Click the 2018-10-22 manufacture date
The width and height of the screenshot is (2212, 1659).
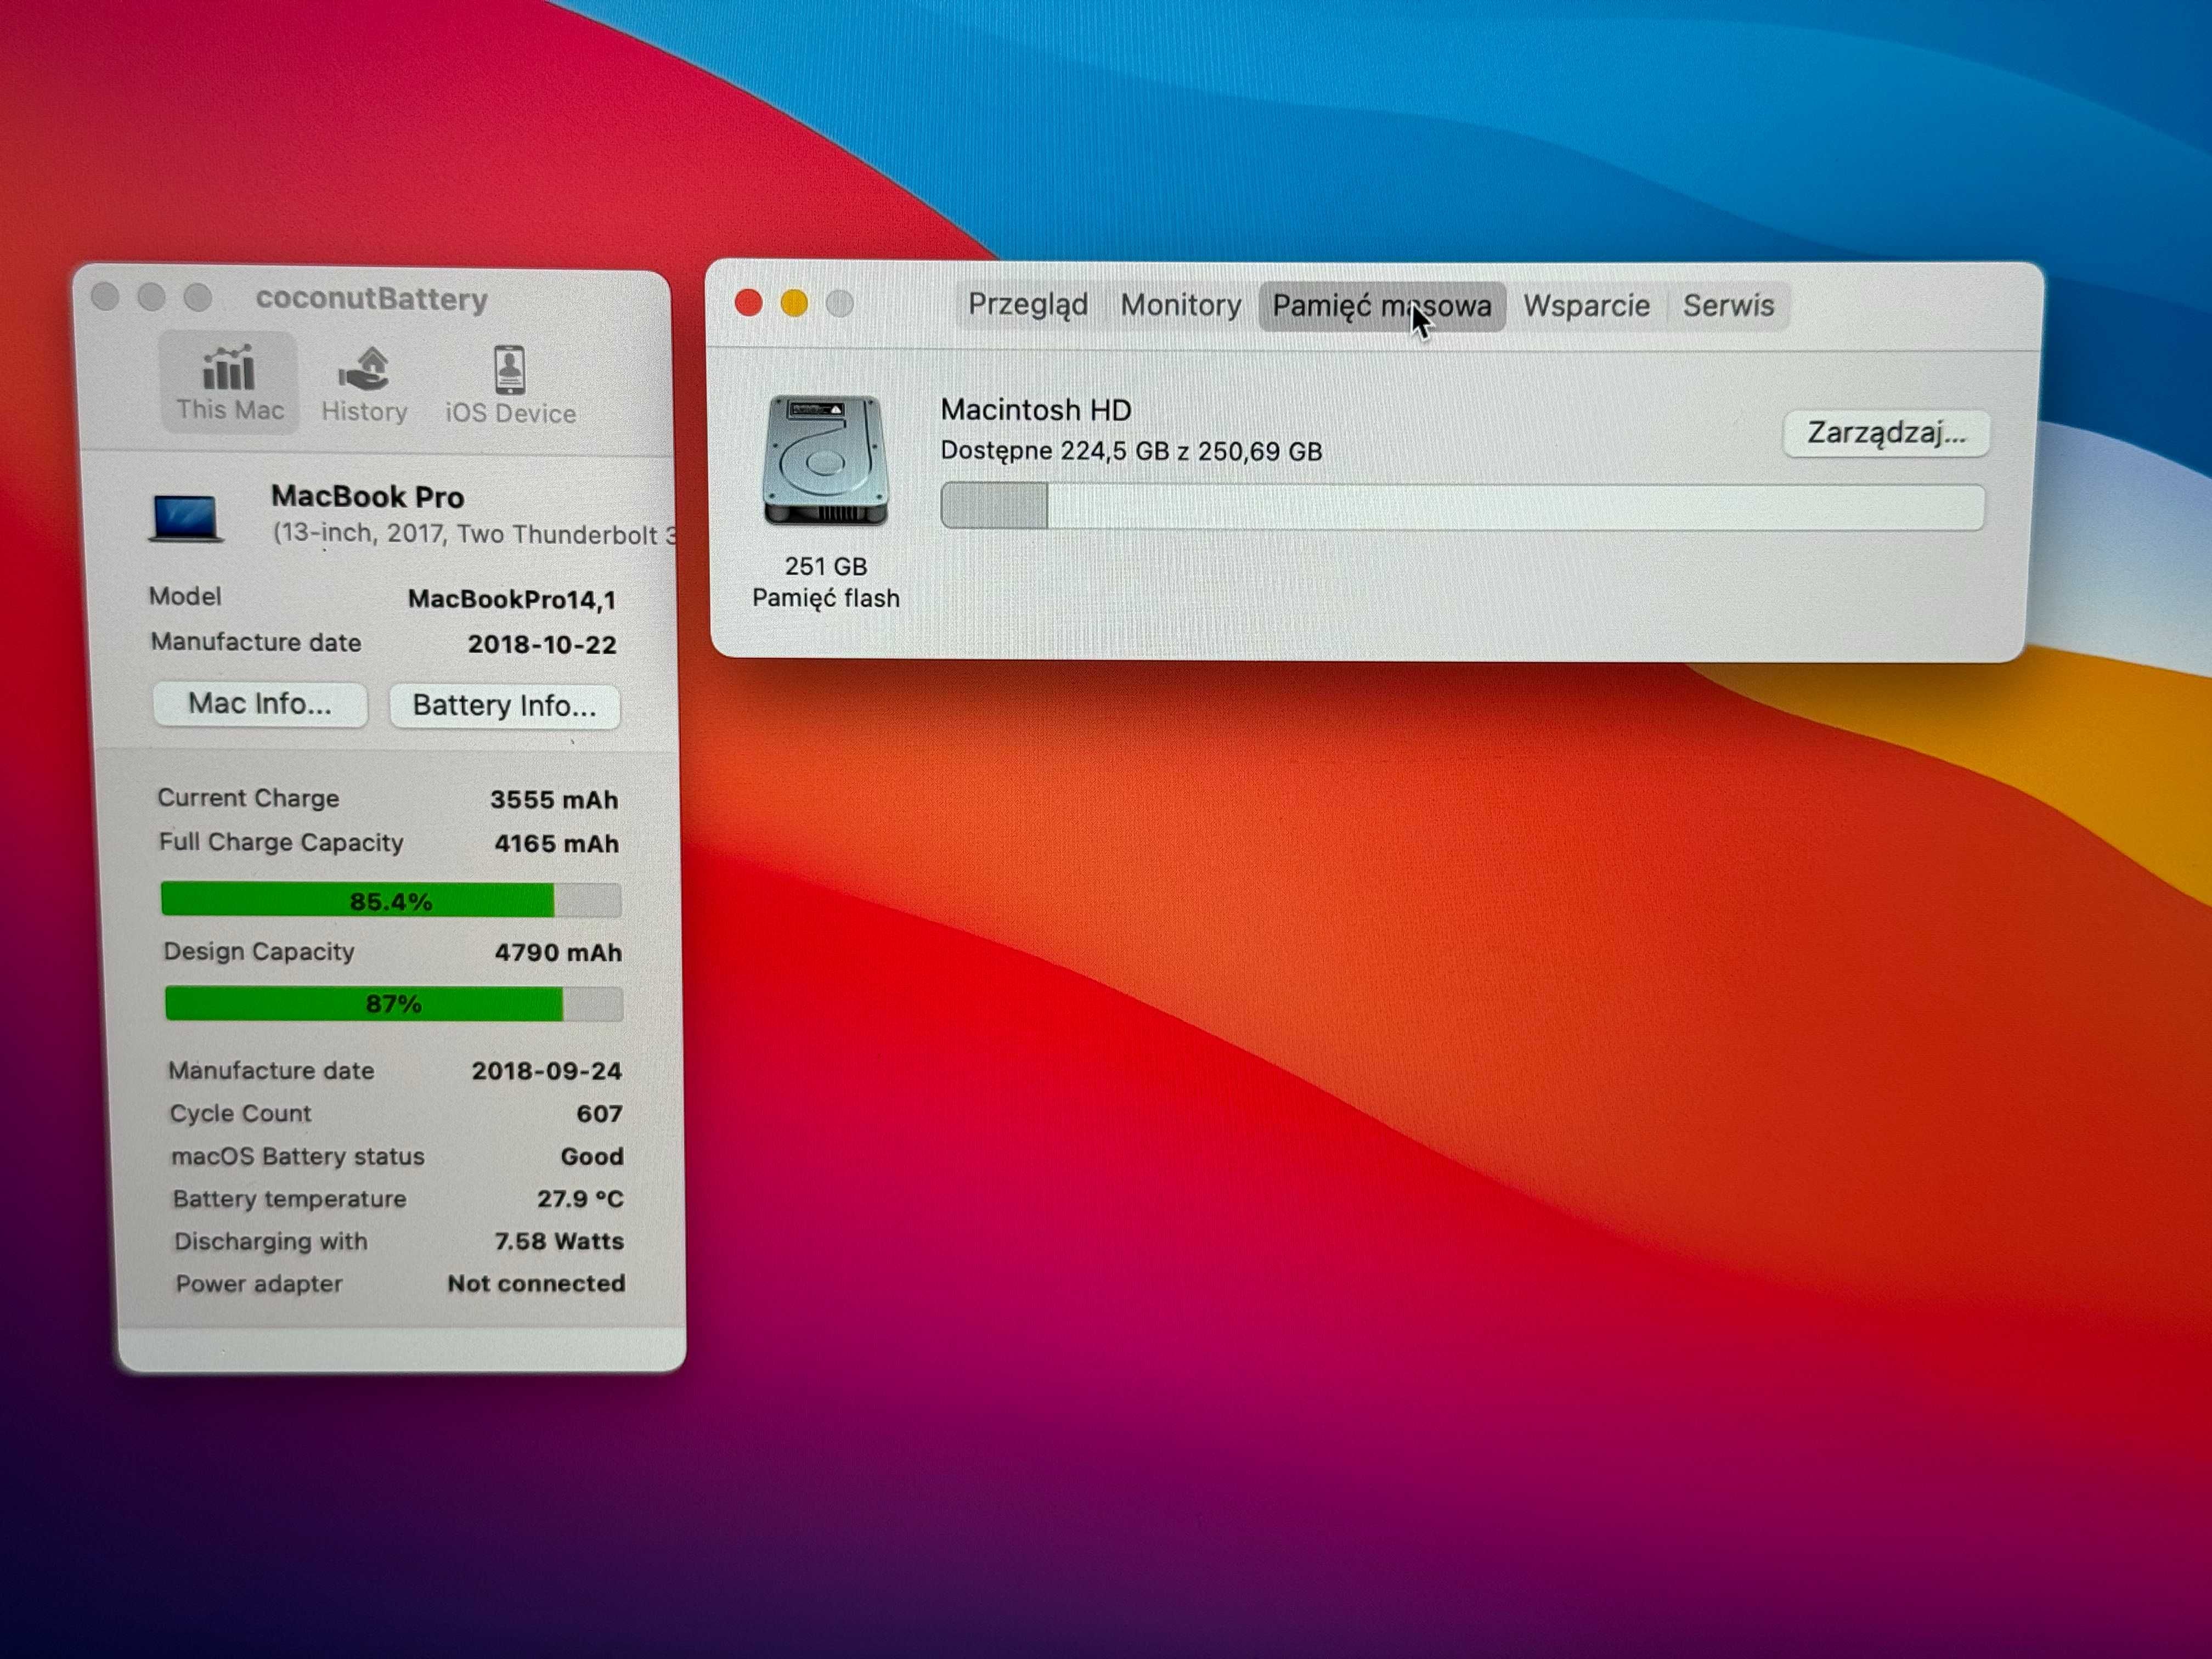pos(542,644)
